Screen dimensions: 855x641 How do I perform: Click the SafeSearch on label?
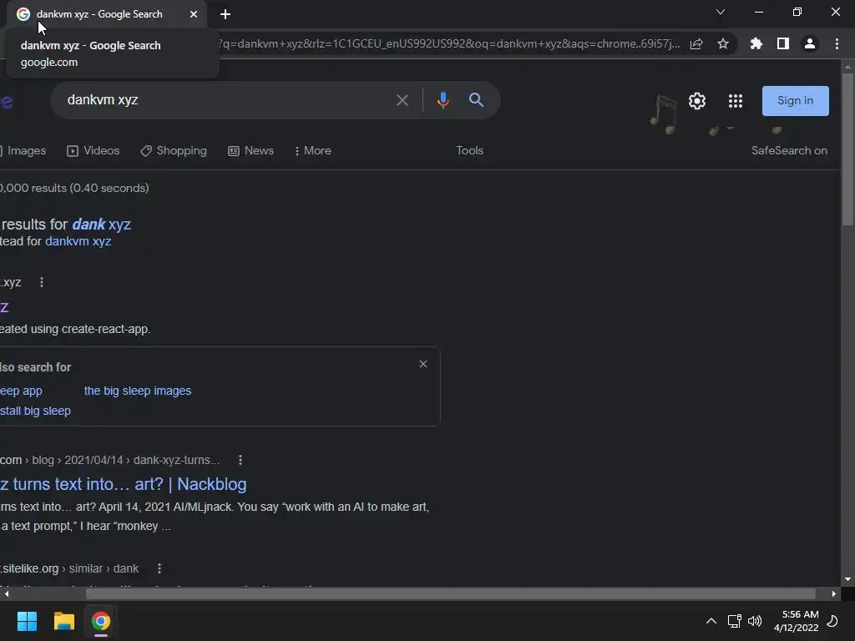click(x=789, y=150)
